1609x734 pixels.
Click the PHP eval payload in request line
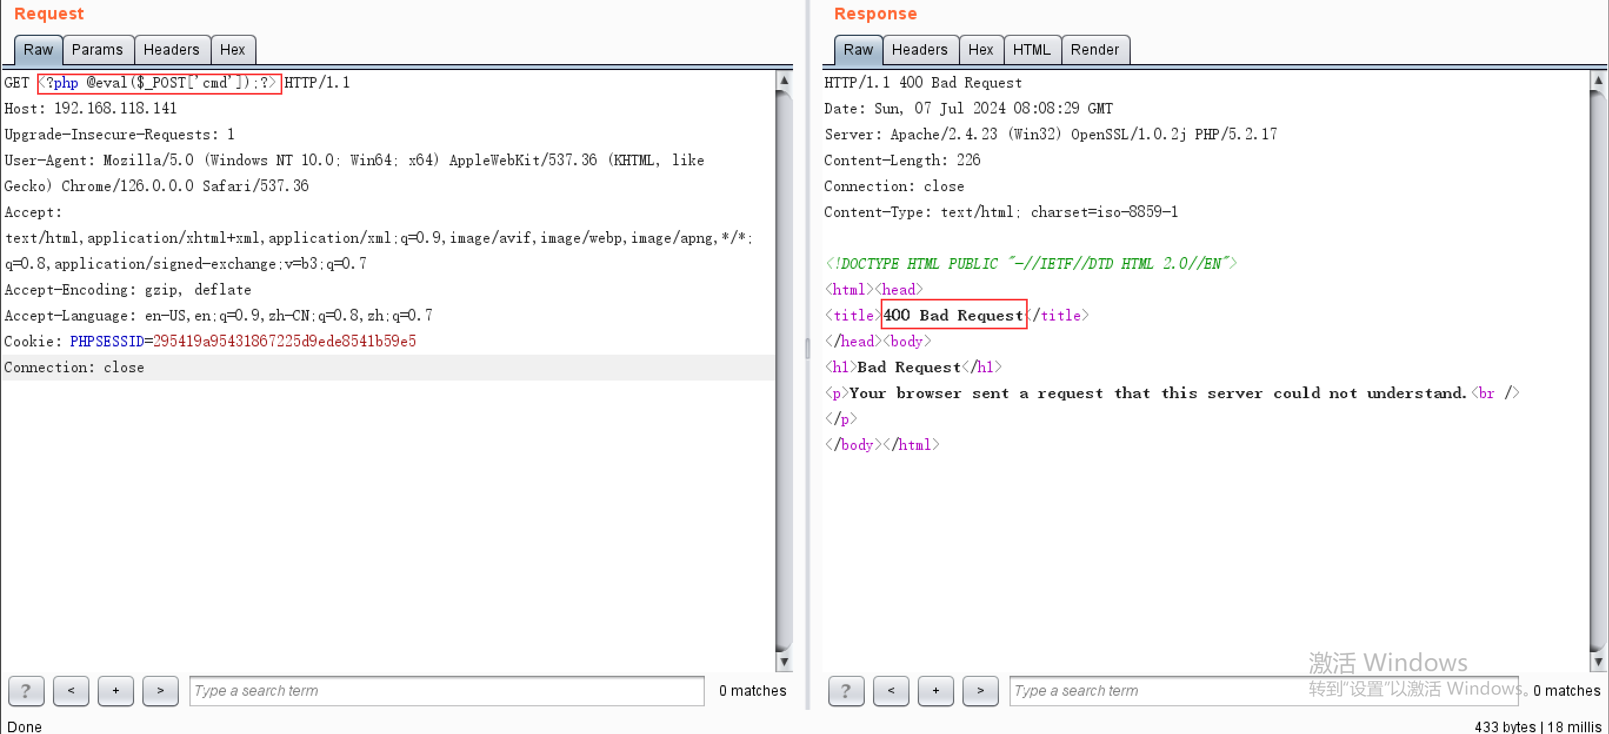click(159, 82)
